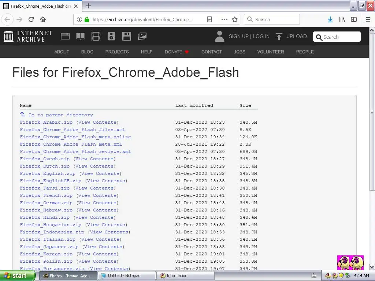Click the browser Forward arrow button
The image size is (375, 281).
19,19
